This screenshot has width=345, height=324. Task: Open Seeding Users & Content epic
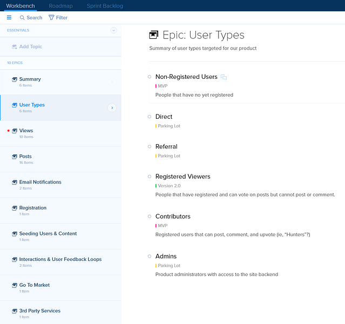click(60, 237)
